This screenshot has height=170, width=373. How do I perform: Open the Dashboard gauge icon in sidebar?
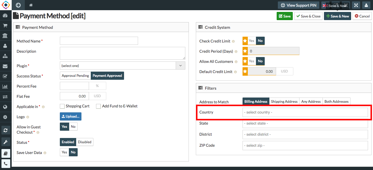click(5, 15)
